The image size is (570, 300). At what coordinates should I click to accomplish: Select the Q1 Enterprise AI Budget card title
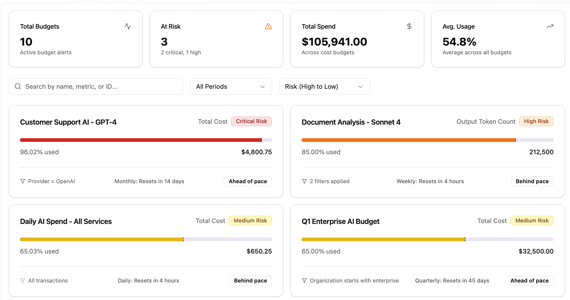tap(340, 221)
